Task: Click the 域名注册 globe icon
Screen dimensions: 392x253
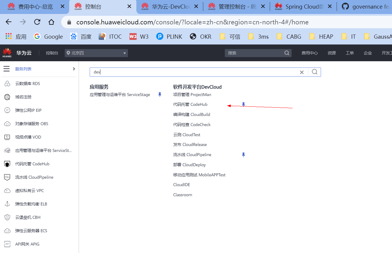Action: (7, 97)
